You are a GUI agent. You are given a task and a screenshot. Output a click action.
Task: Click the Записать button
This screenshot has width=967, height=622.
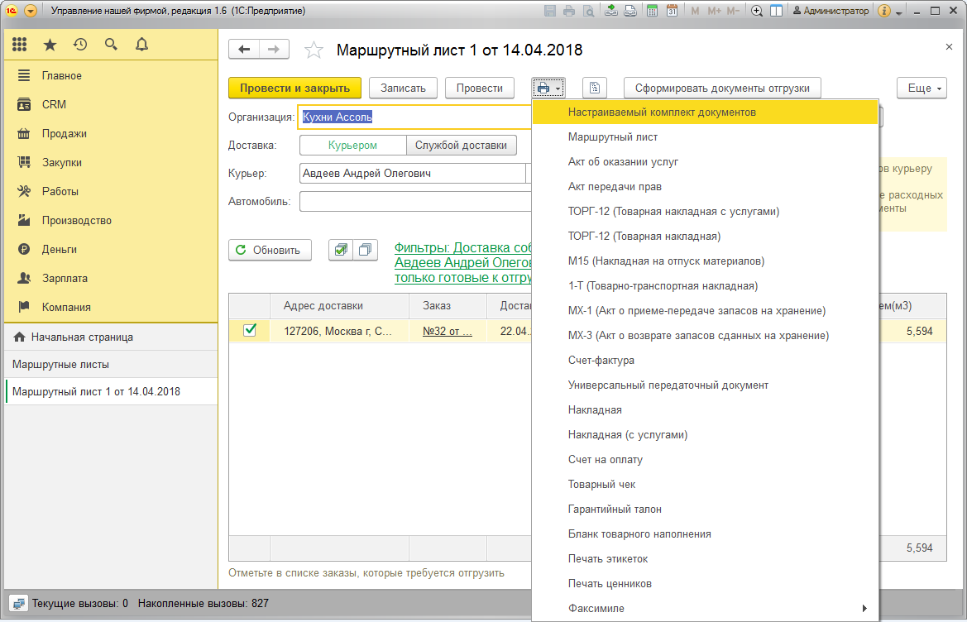403,89
